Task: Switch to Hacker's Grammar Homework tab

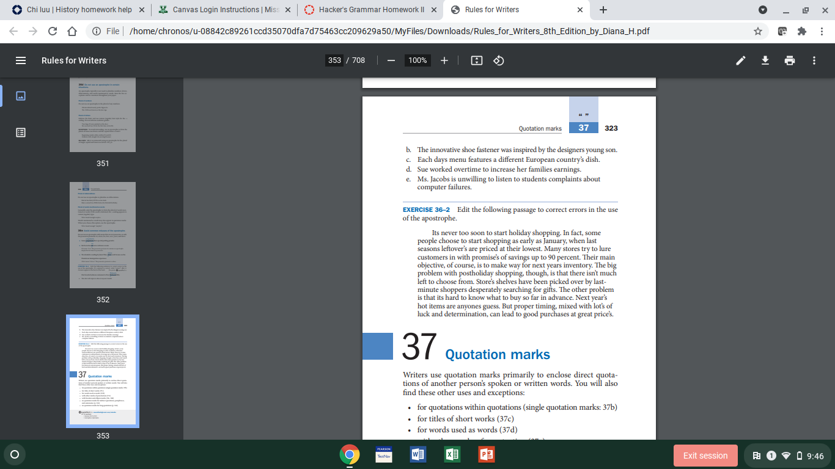Action: tap(370, 10)
